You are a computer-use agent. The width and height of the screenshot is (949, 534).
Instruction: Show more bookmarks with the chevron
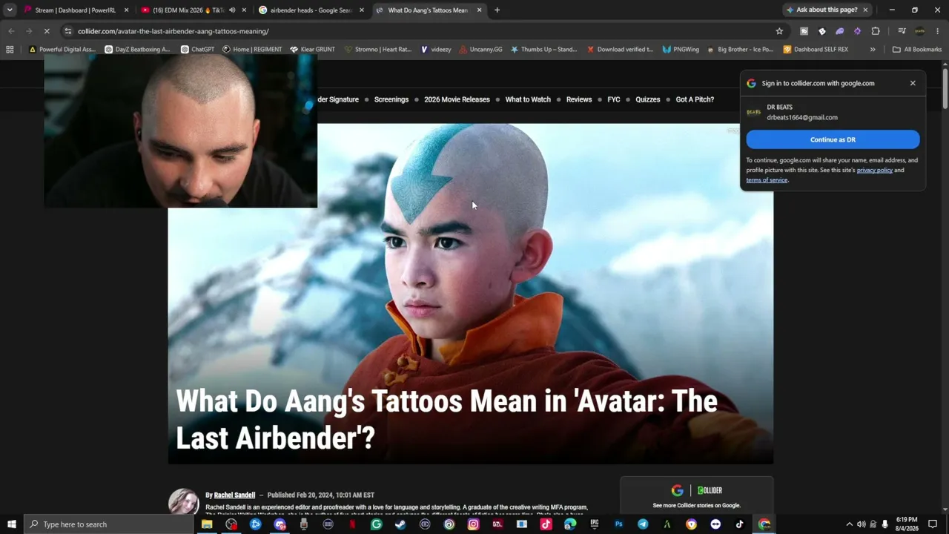pyautogui.click(x=873, y=50)
